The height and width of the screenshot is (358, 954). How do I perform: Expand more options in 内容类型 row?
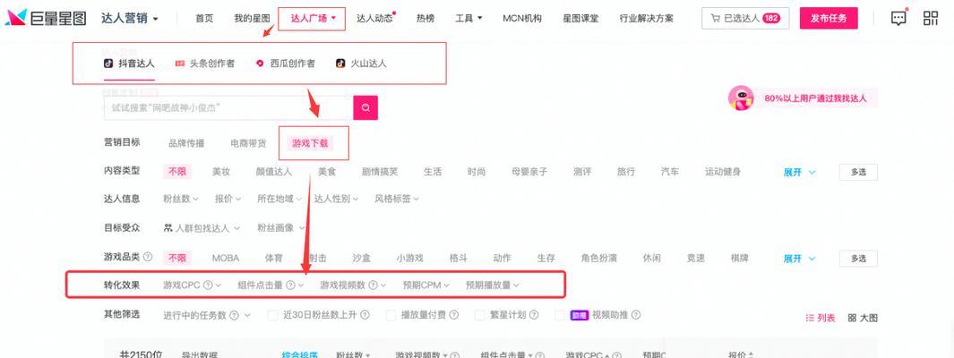click(799, 172)
